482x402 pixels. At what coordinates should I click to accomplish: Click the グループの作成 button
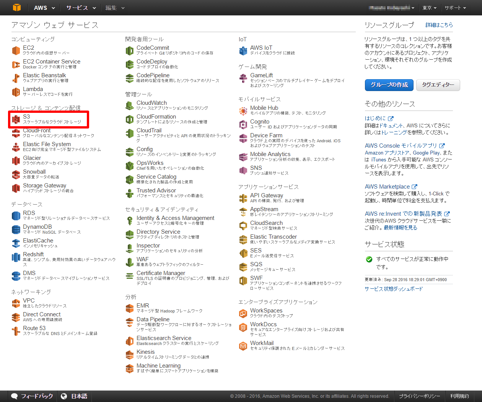tap(389, 85)
